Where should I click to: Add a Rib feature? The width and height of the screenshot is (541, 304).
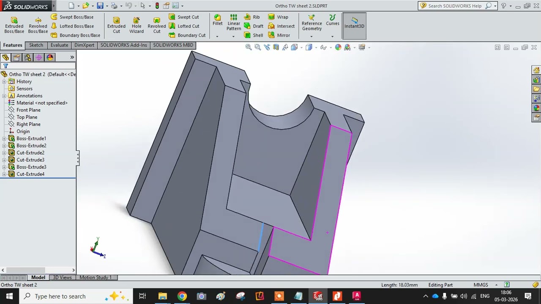(252, 17)
